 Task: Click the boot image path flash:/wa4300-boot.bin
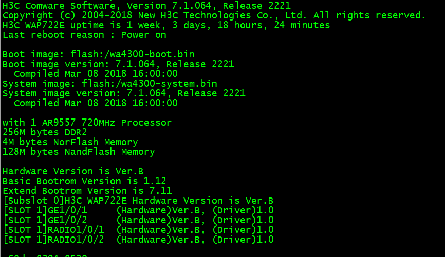click(x=133, y=54)
